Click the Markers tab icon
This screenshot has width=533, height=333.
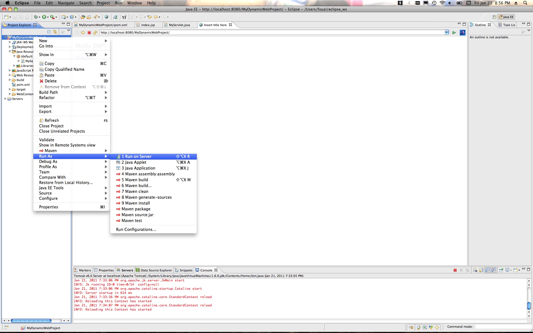pos(77,270)
